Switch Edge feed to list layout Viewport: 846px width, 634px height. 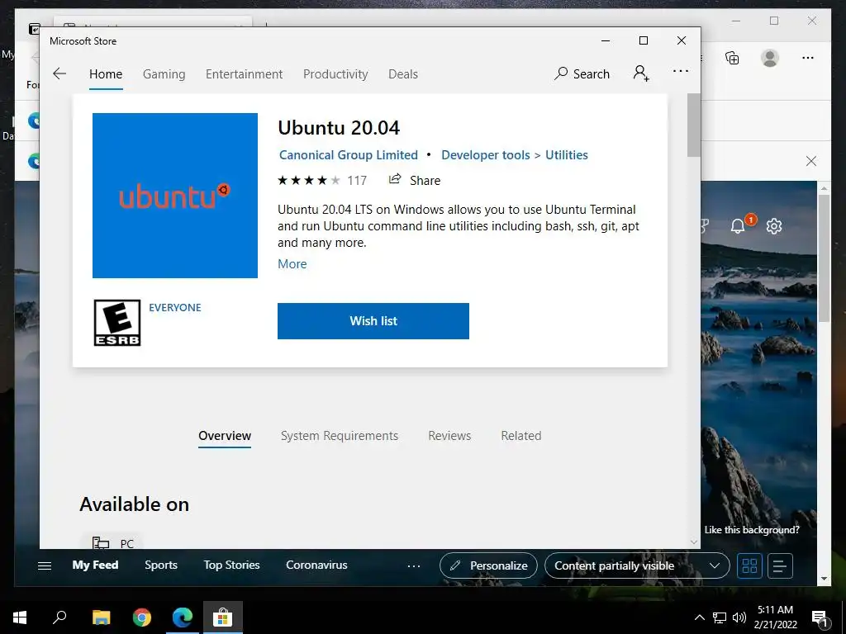780,566
